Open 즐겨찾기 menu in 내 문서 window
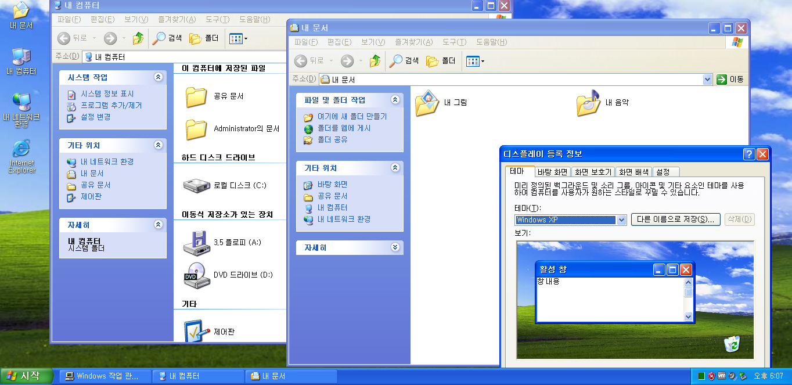This screenshot has width=792, height=385. coord(413,42)
